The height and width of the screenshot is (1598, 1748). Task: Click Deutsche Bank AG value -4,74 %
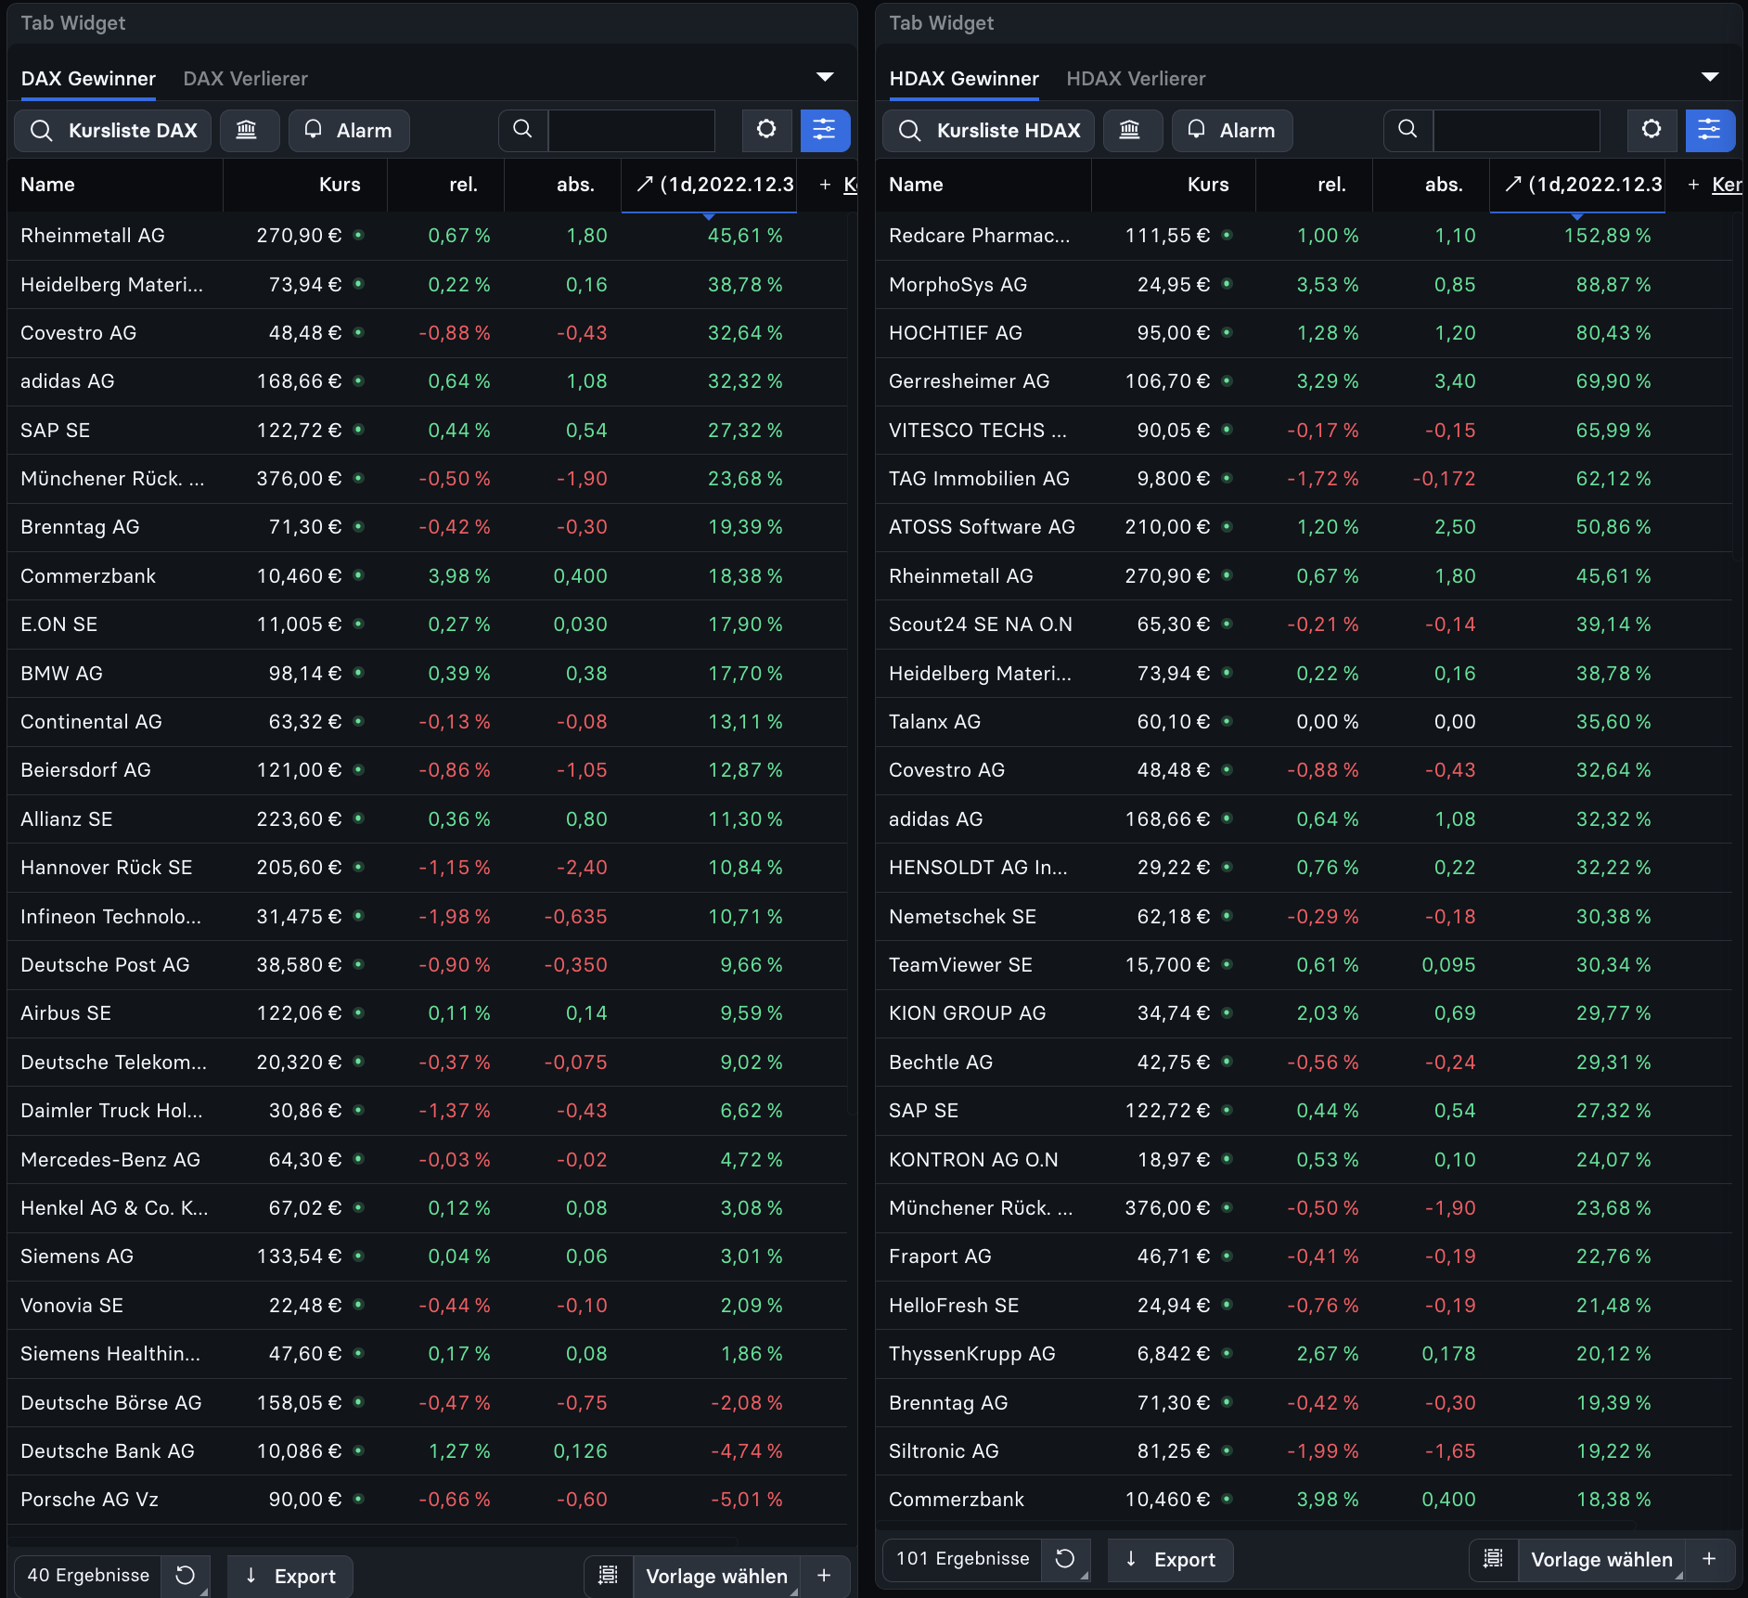point(747,1451)
